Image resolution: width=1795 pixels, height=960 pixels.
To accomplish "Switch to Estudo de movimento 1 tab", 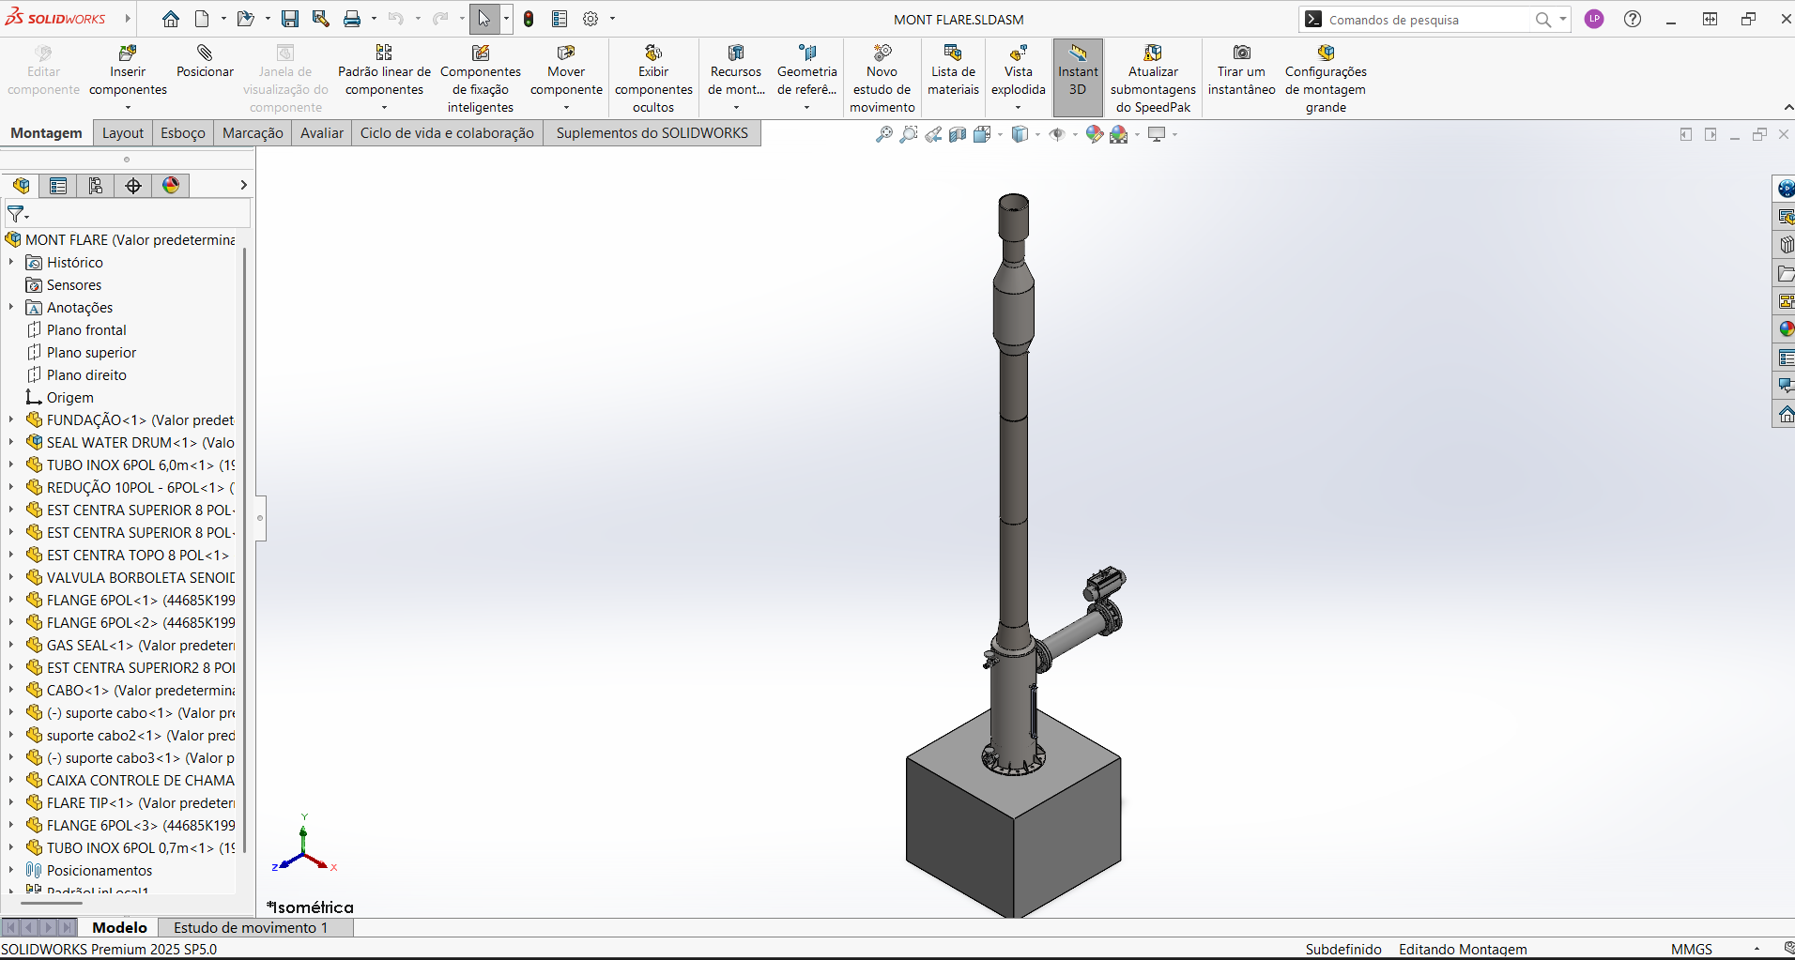I will click(251, 927).
